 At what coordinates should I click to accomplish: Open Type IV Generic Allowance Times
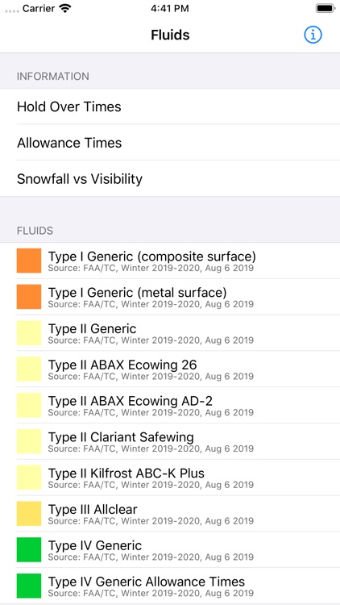tap(170, 586)
